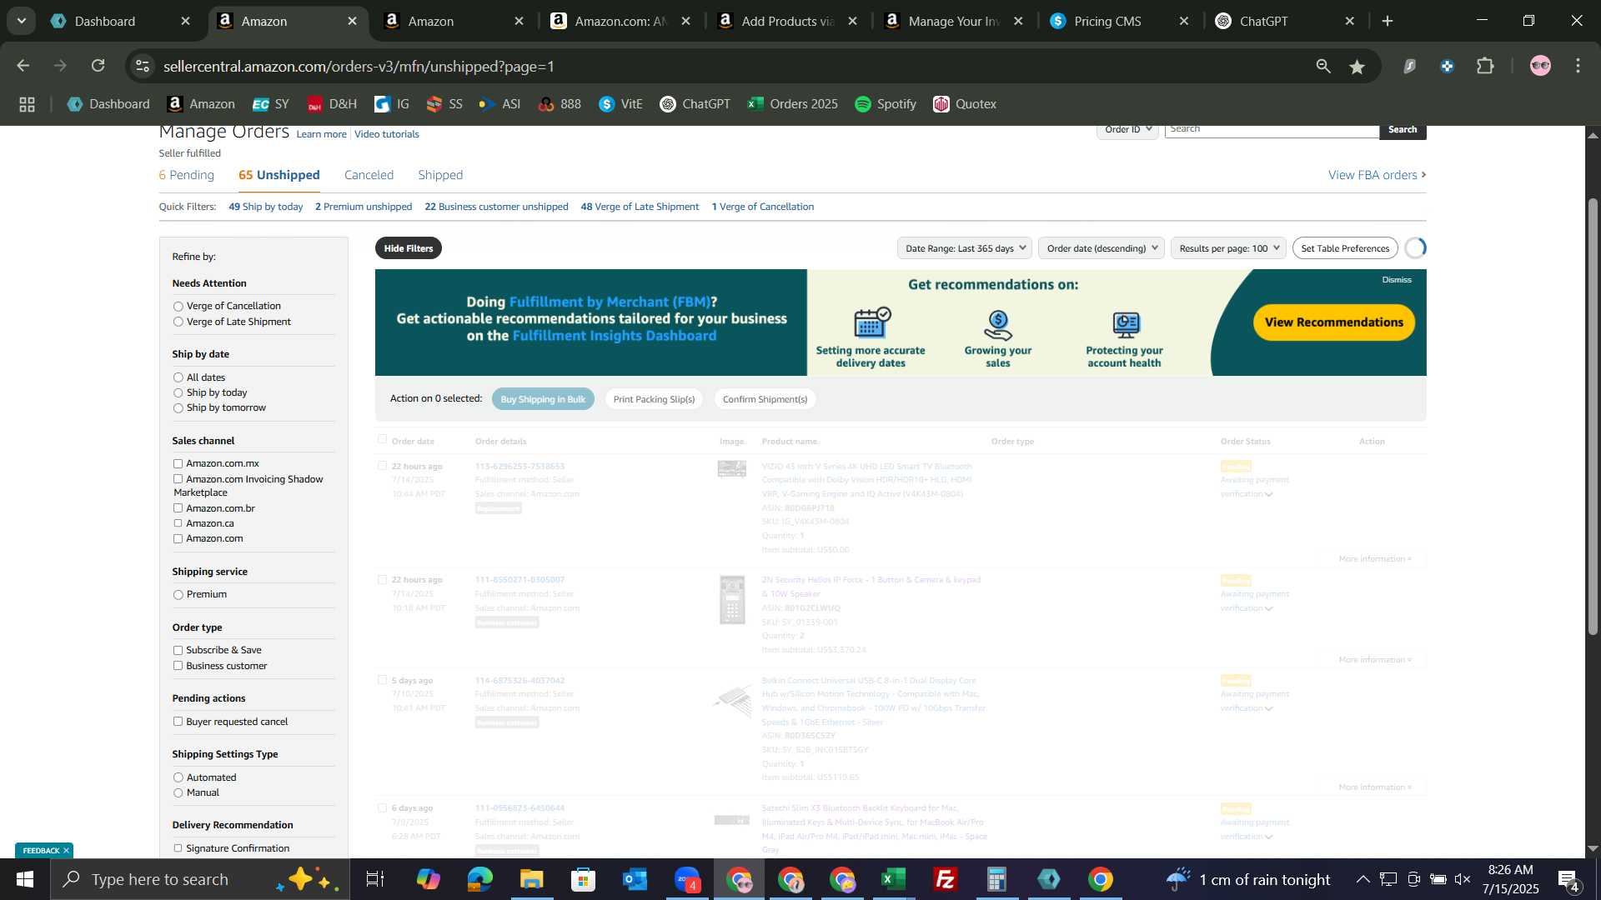Open the ChatGPT bookmark
This screenshot has height=900, width=1601.
pos(695,104)
